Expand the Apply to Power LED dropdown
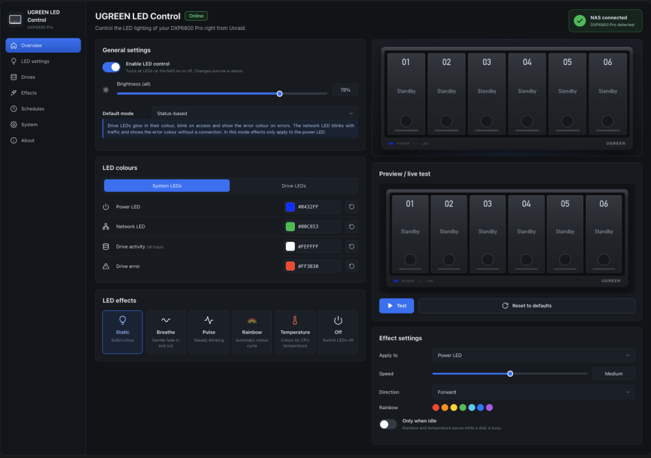This screenshot has width=651, height=458. (533, 355)
